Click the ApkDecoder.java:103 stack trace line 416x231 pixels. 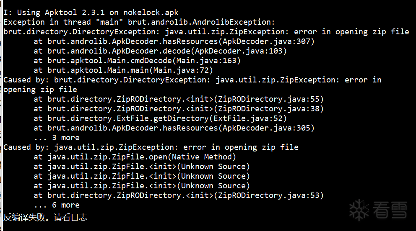(x=160, y=51)
